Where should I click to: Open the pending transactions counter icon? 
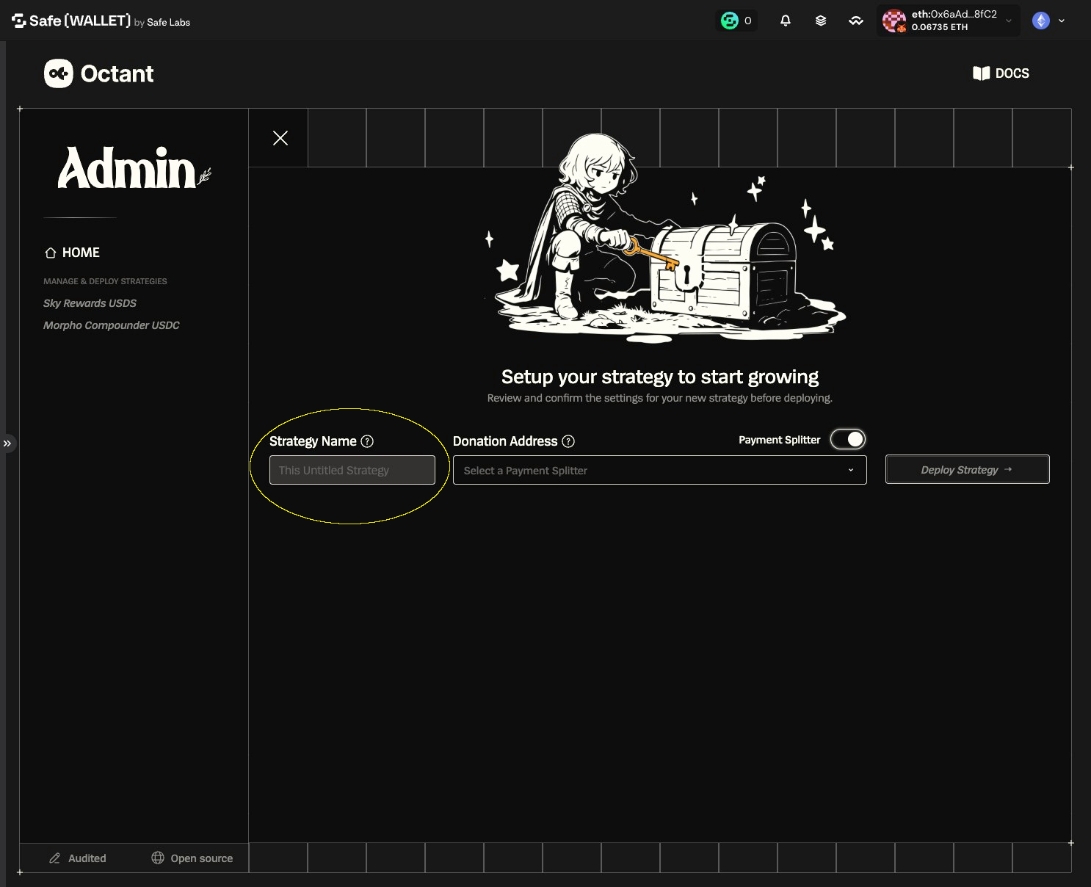click(x=736, y=21)
